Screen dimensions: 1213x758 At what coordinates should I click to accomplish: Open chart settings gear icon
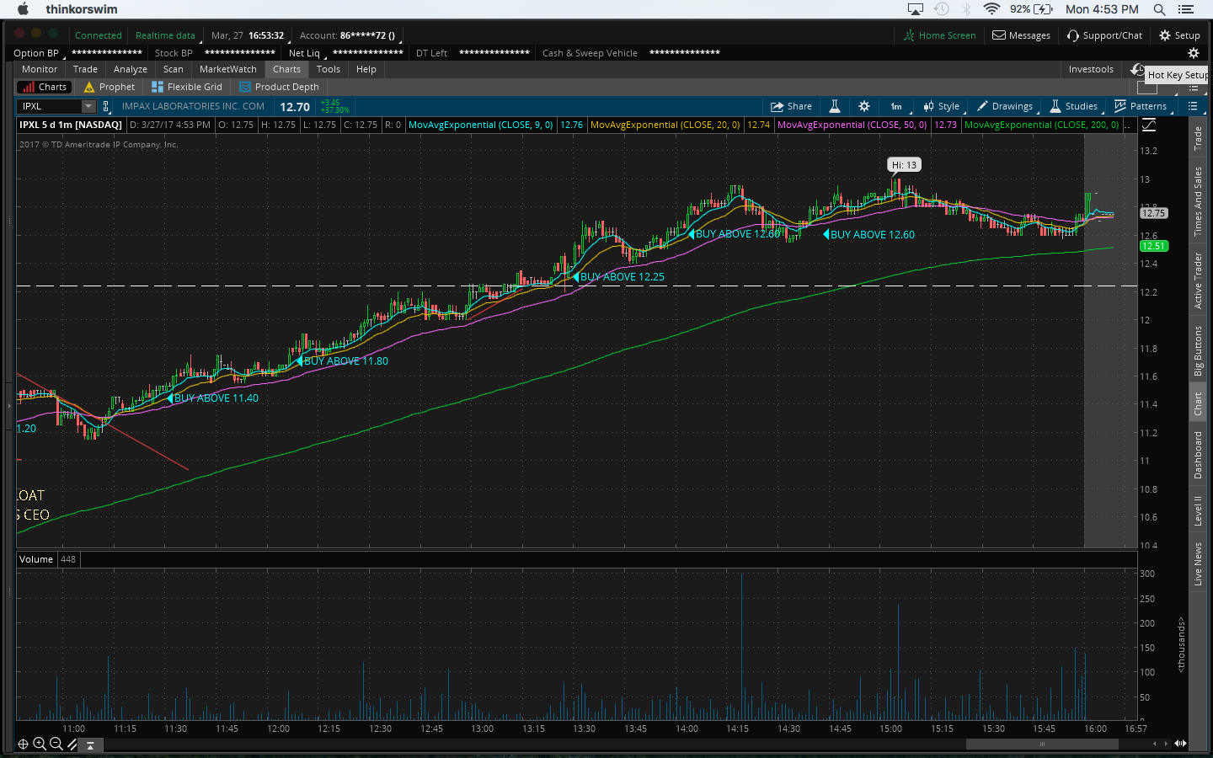pyautogui.click(x=863, y=106)
